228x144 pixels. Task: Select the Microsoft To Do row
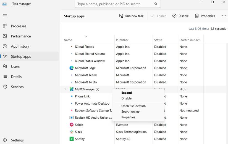tap(143, 82)
